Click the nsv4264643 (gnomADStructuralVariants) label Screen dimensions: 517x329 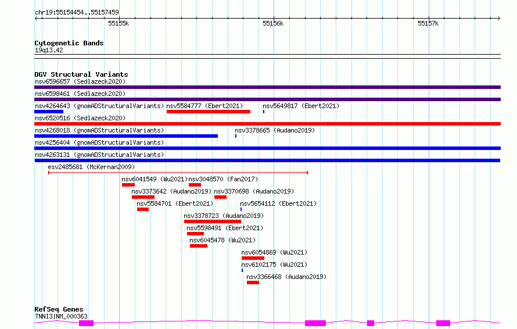click(x=99, y=106)
